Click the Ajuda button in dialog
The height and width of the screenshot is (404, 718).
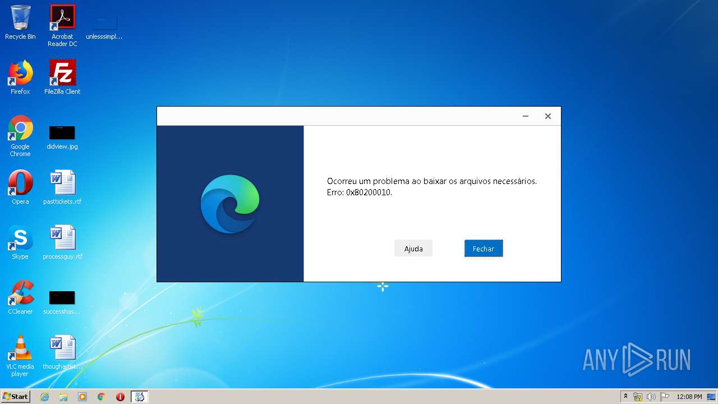point(413,249)
